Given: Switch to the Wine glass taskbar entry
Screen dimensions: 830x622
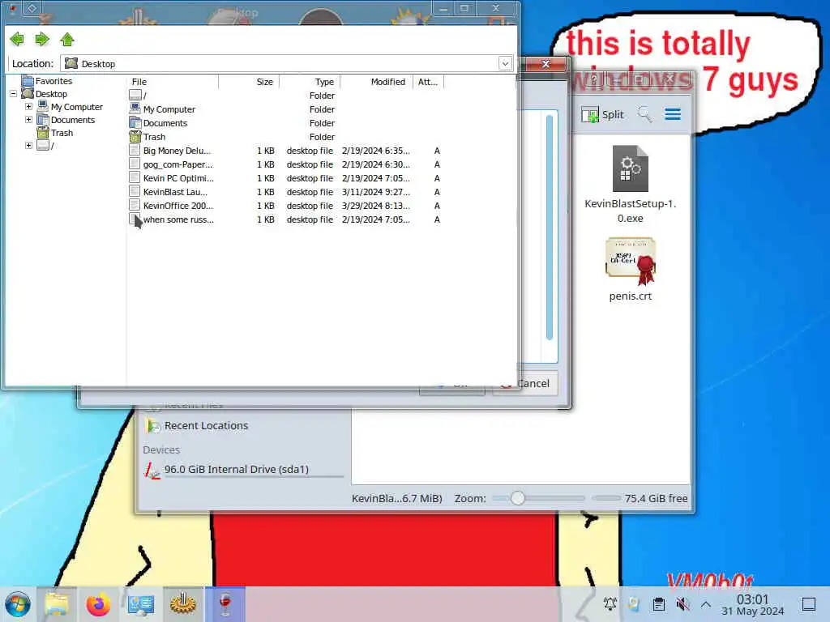Looking at the screenshot, I should [225, 604].
